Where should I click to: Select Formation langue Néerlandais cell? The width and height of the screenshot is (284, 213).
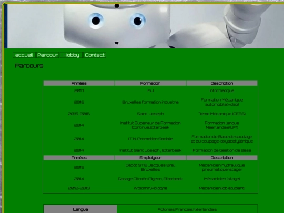click(222, 125)
